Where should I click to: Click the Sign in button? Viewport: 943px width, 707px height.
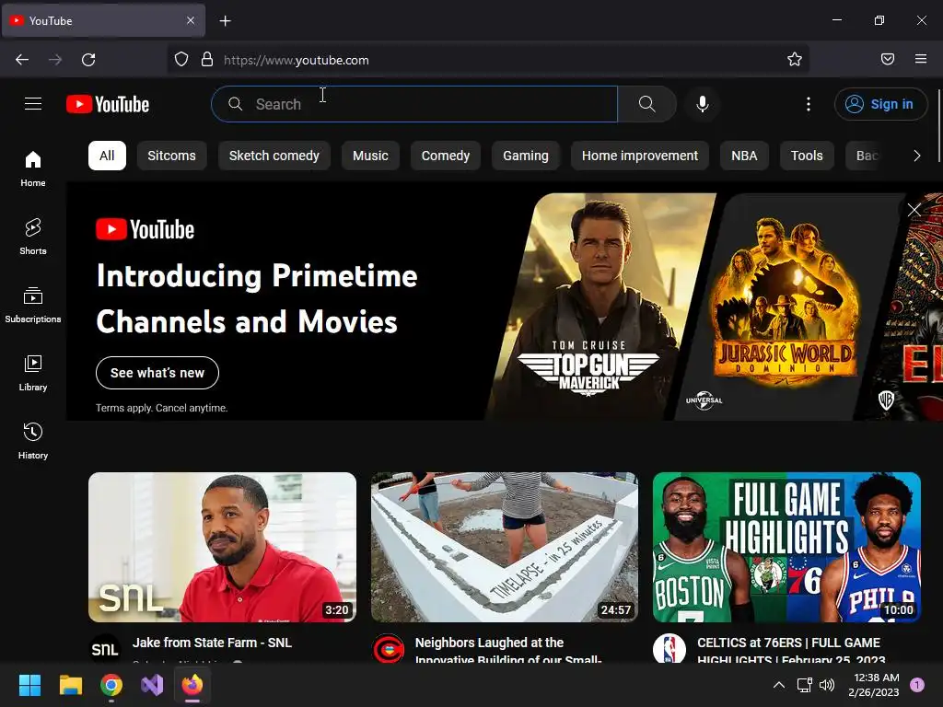point(880,104)
